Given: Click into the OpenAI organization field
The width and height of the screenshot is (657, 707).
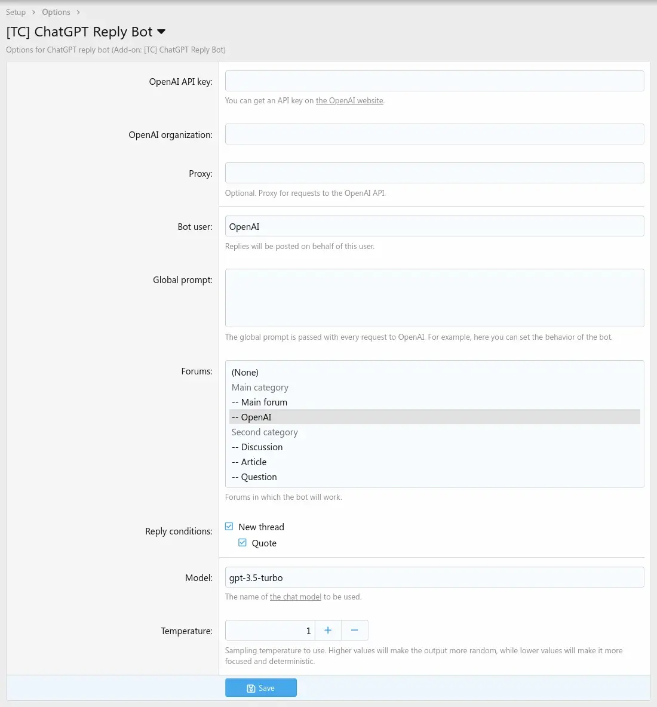Looking at the screenshot, I should pos(434,134).
